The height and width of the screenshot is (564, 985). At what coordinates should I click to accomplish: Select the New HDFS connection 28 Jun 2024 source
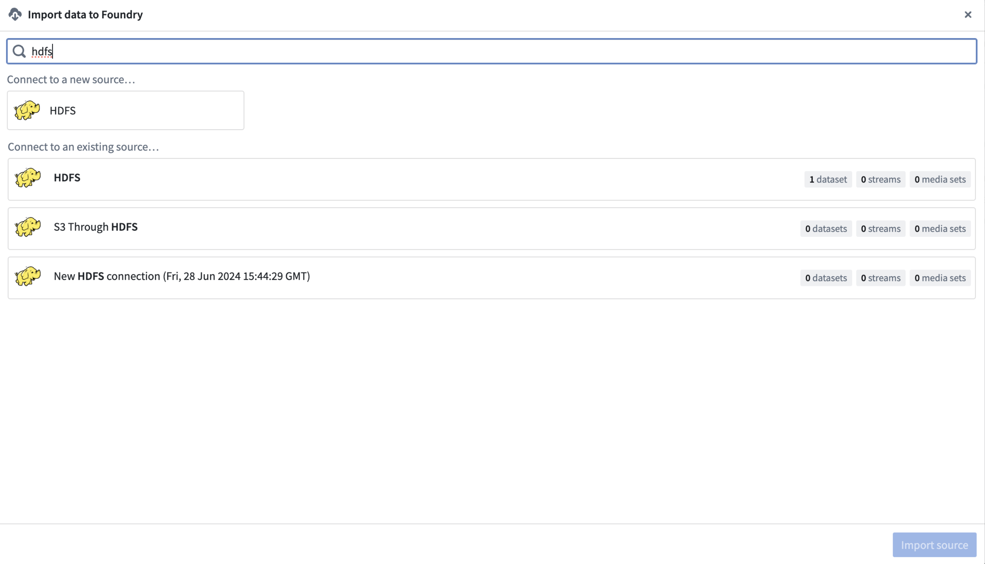point(491,278)
